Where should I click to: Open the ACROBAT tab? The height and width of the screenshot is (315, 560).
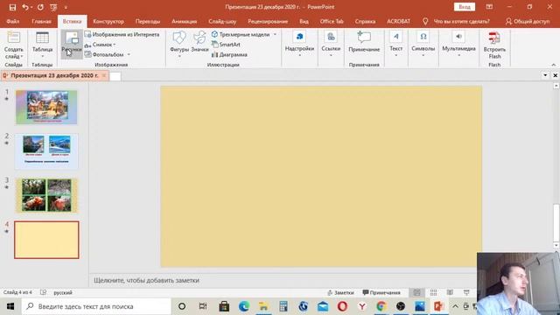[399, 21]
